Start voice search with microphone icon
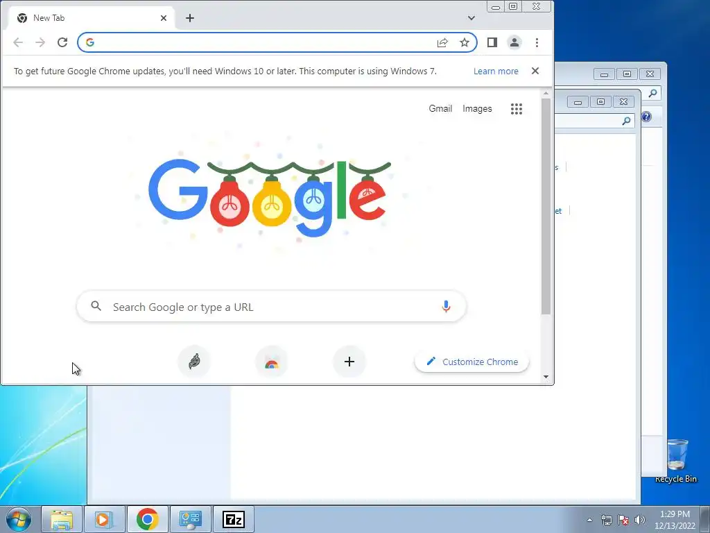The width and height of the screenshot is (710, 533). (446, 307)
